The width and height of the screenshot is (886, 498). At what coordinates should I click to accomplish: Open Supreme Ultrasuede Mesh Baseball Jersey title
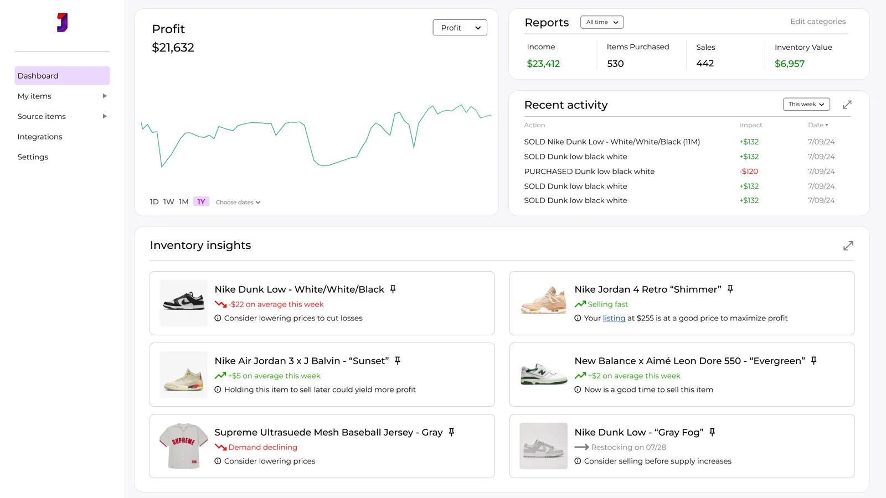click(328, 432)
